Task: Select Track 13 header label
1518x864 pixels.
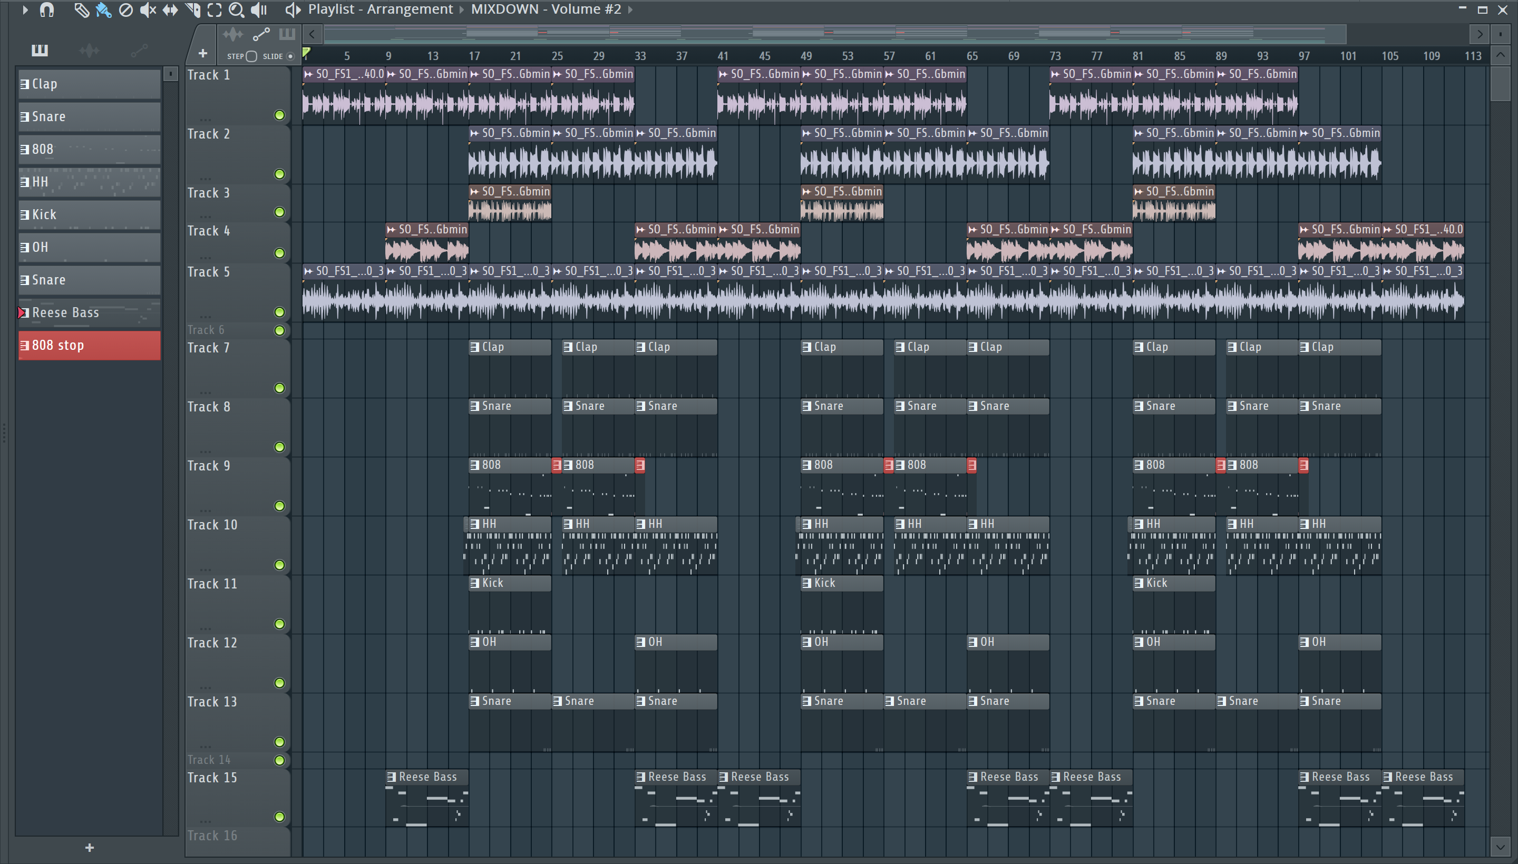Action: click(212, 701)
